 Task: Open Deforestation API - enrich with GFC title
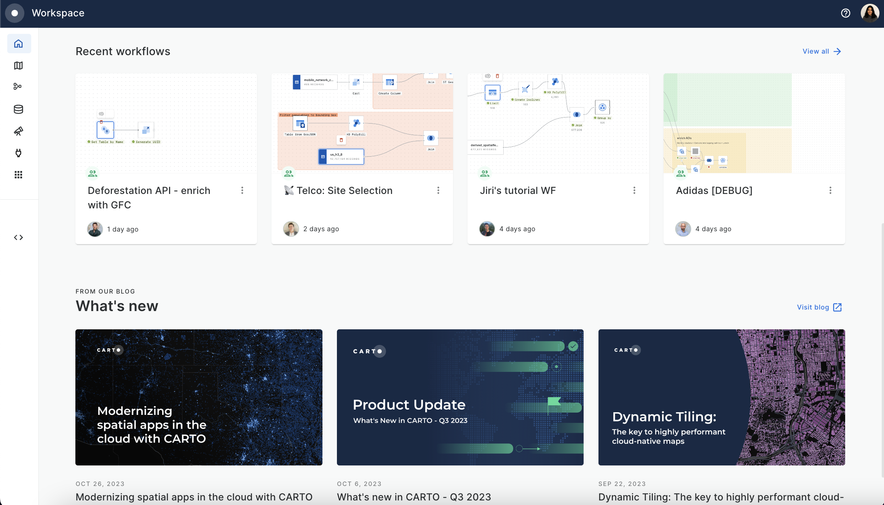click(x=149, y=198)
